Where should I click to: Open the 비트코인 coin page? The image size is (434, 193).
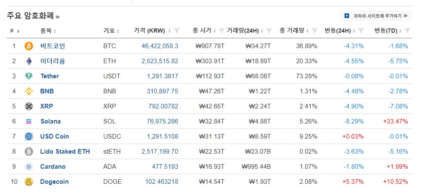coord(53,46)
